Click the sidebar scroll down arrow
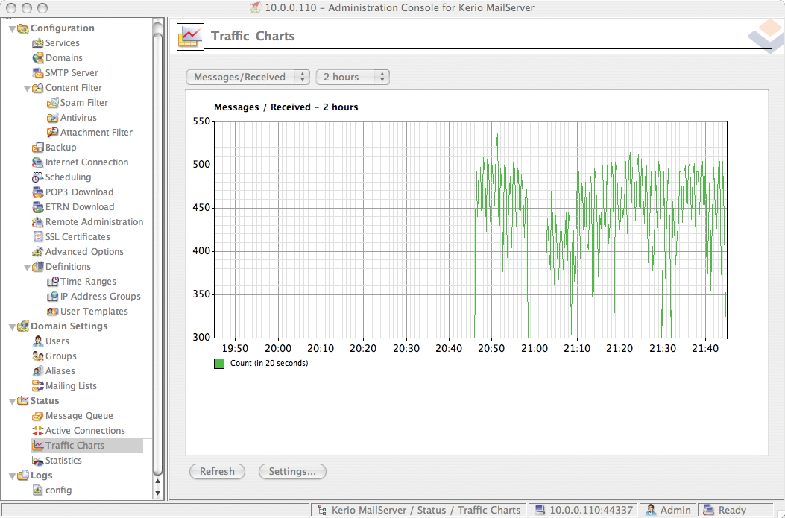 click(157, 493)
